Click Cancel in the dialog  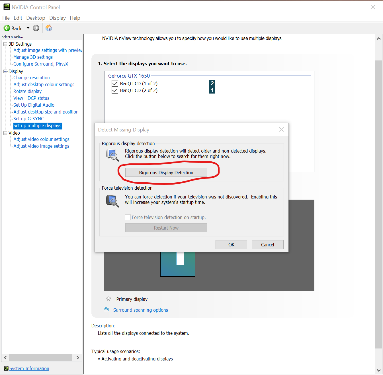[x=268, y=245]
